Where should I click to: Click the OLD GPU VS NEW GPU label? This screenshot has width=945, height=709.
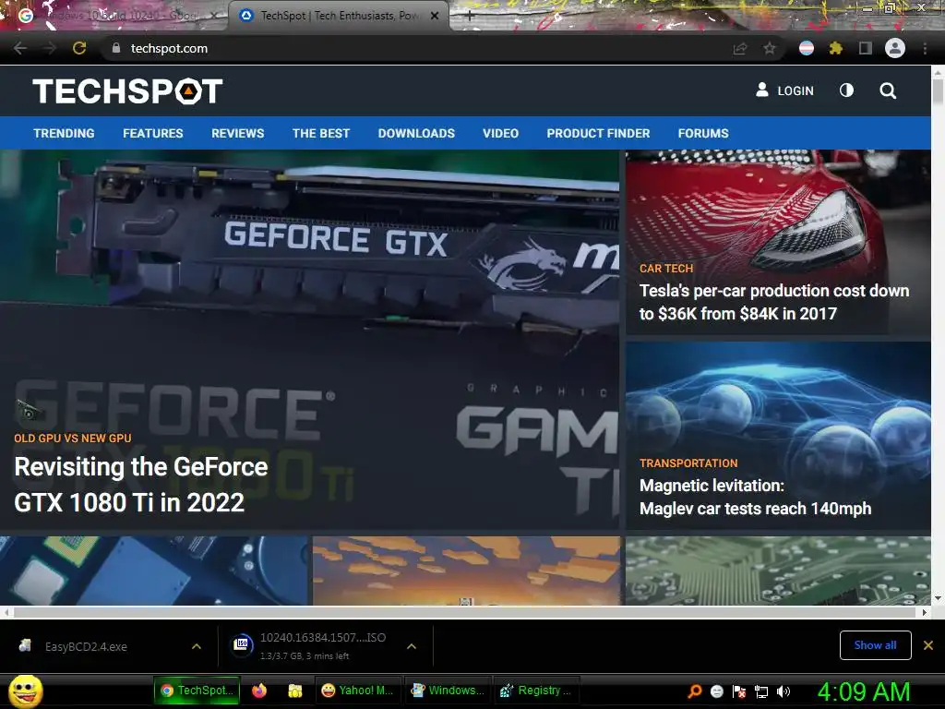tap(73, 439)
